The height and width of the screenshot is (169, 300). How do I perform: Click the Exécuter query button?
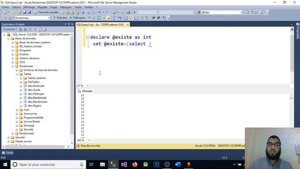[x=60, y=18]
